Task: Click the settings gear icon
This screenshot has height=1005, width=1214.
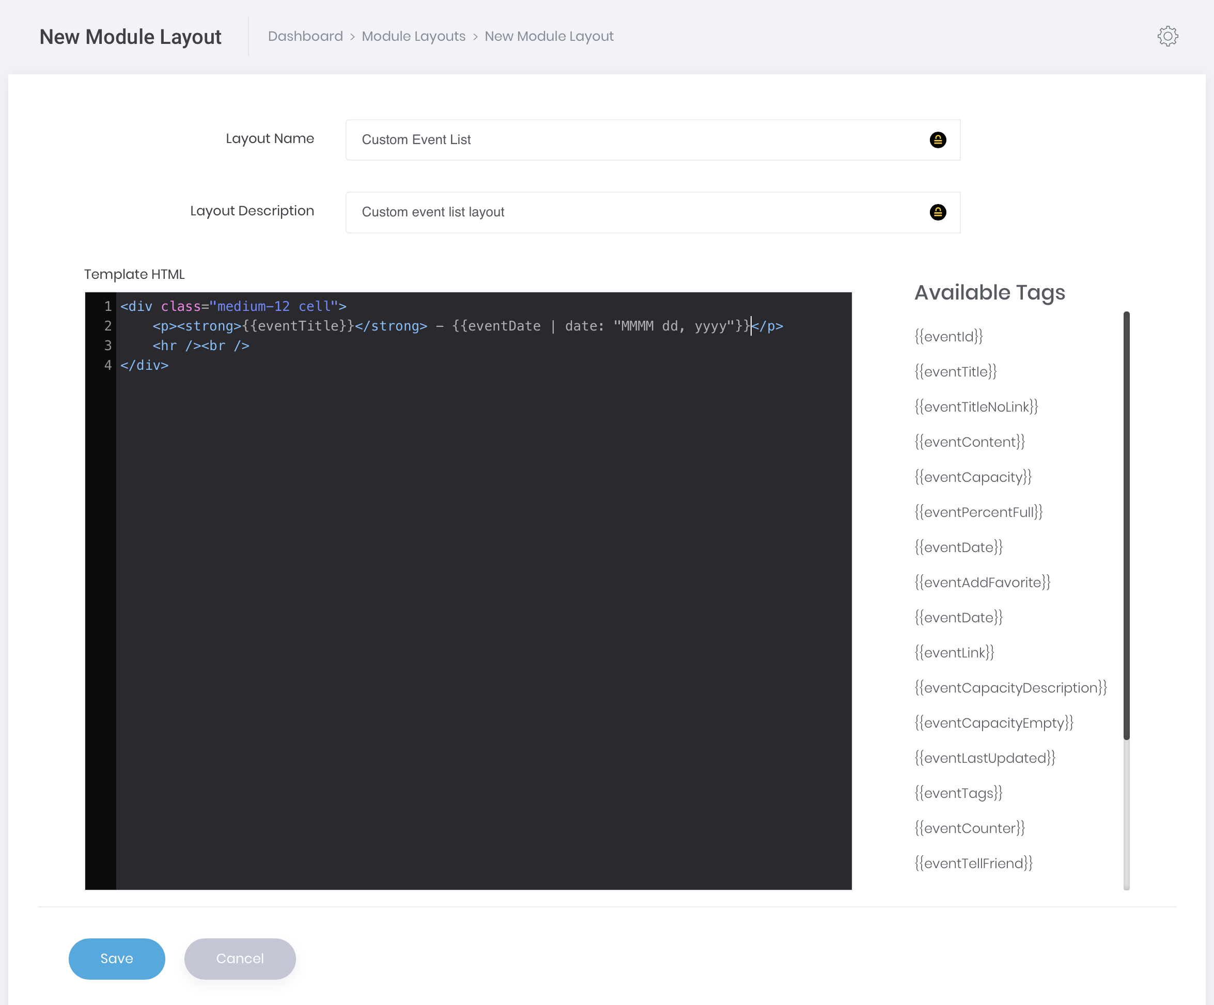Action: coord(1169,36)
